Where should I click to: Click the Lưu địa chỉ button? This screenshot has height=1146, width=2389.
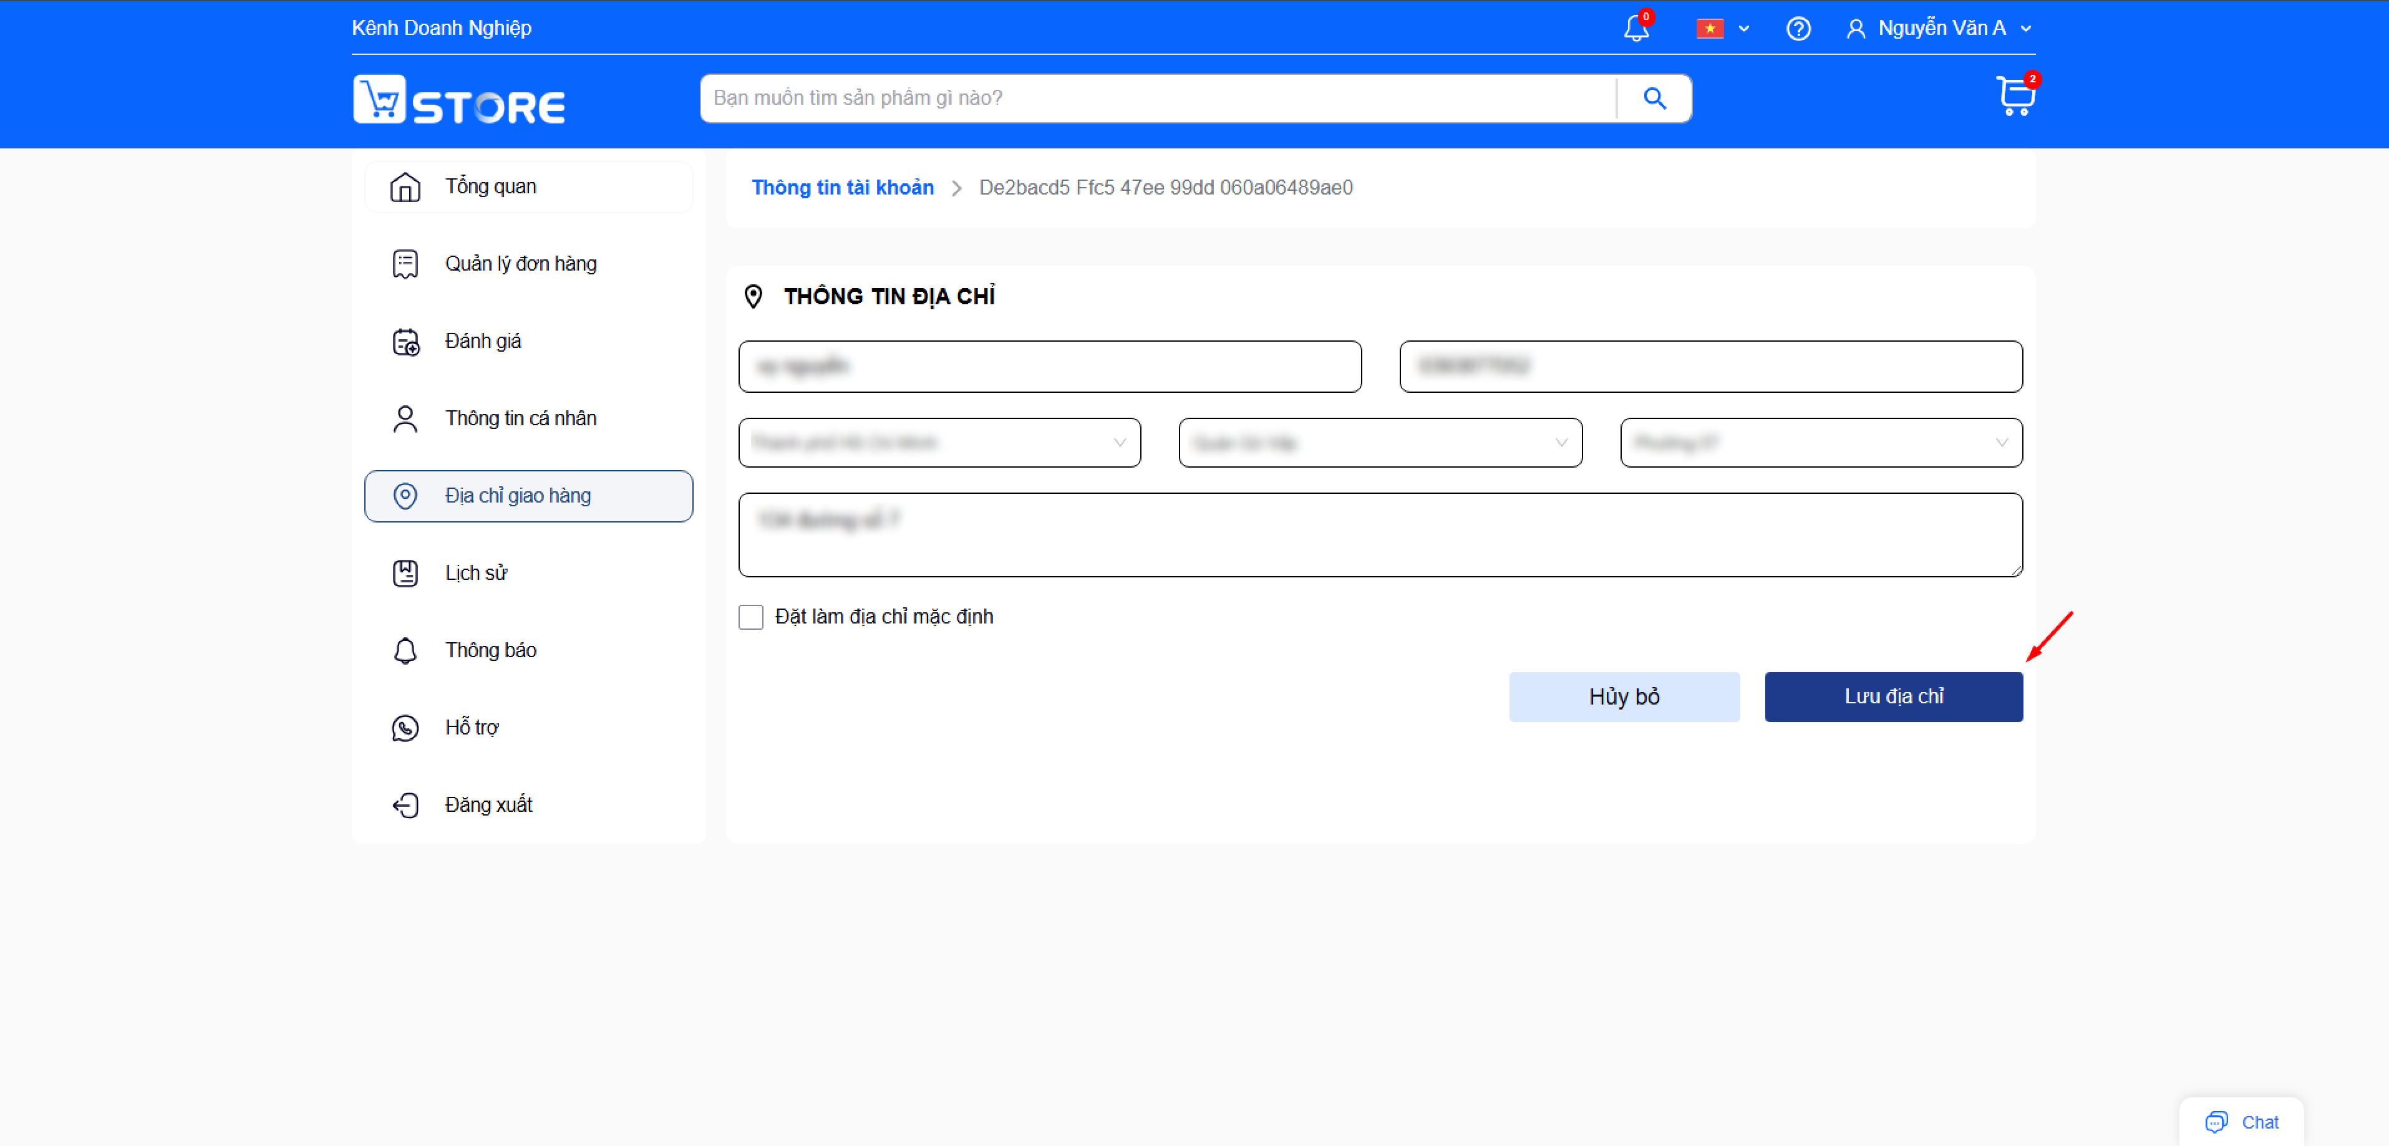pyautogui.click(x=1894, y=696)
